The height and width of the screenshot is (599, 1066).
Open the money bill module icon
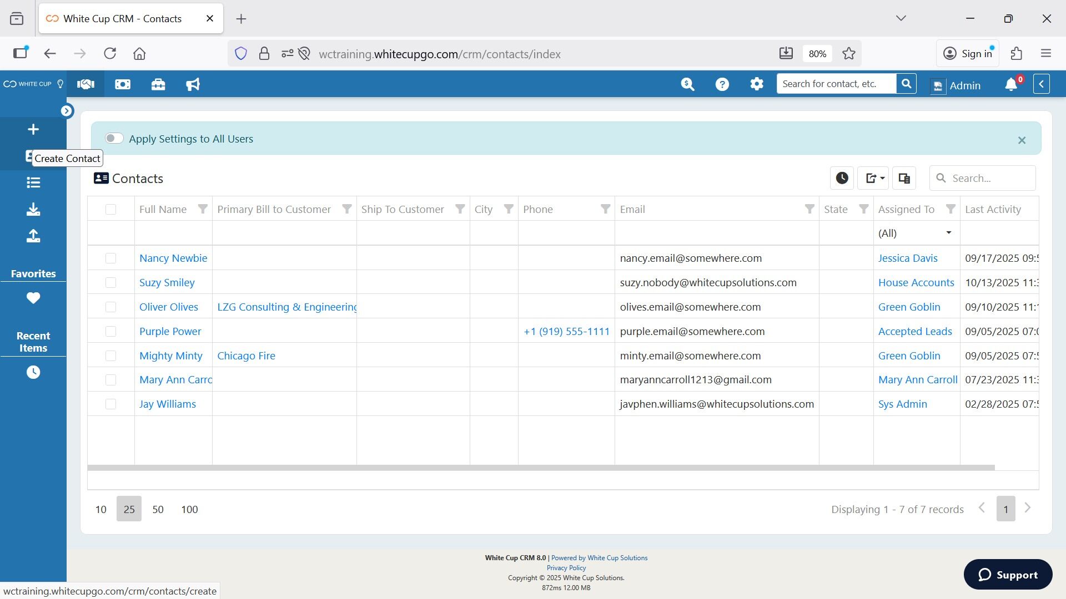click(x=123, y=84)
